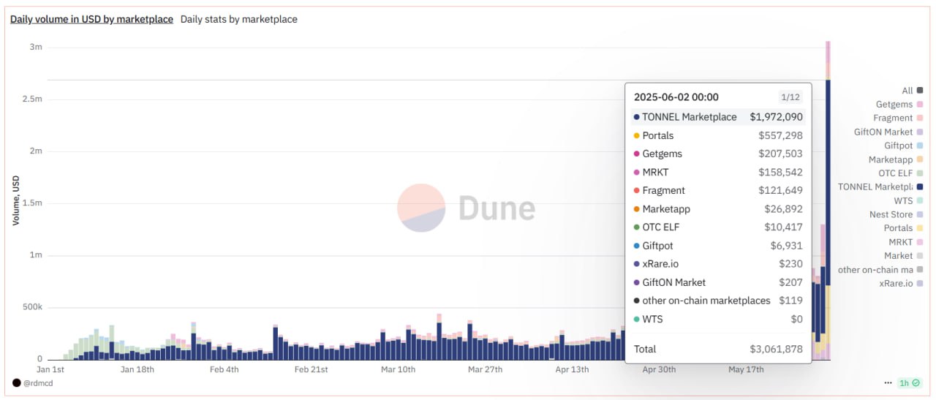Screen dimensions: 936x400
Task: Click the 1h refresh status badge
Action: (909, 382)
